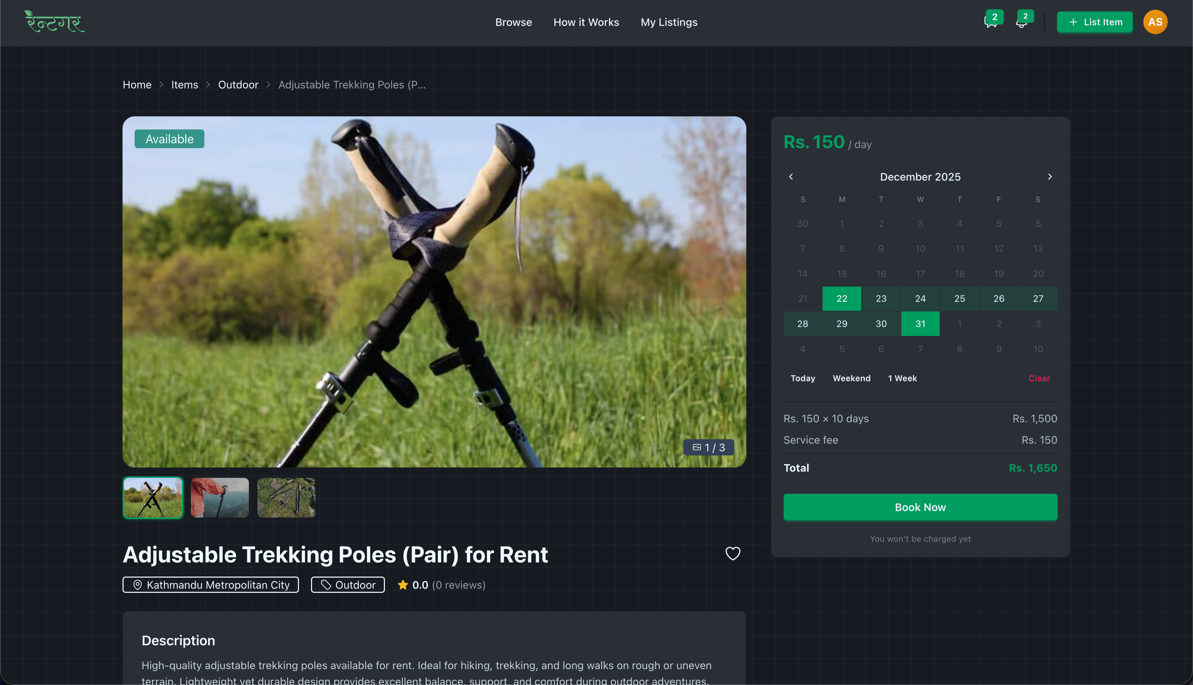
Task: Open the My Listings nav item
Action: (x=669, y=22)
